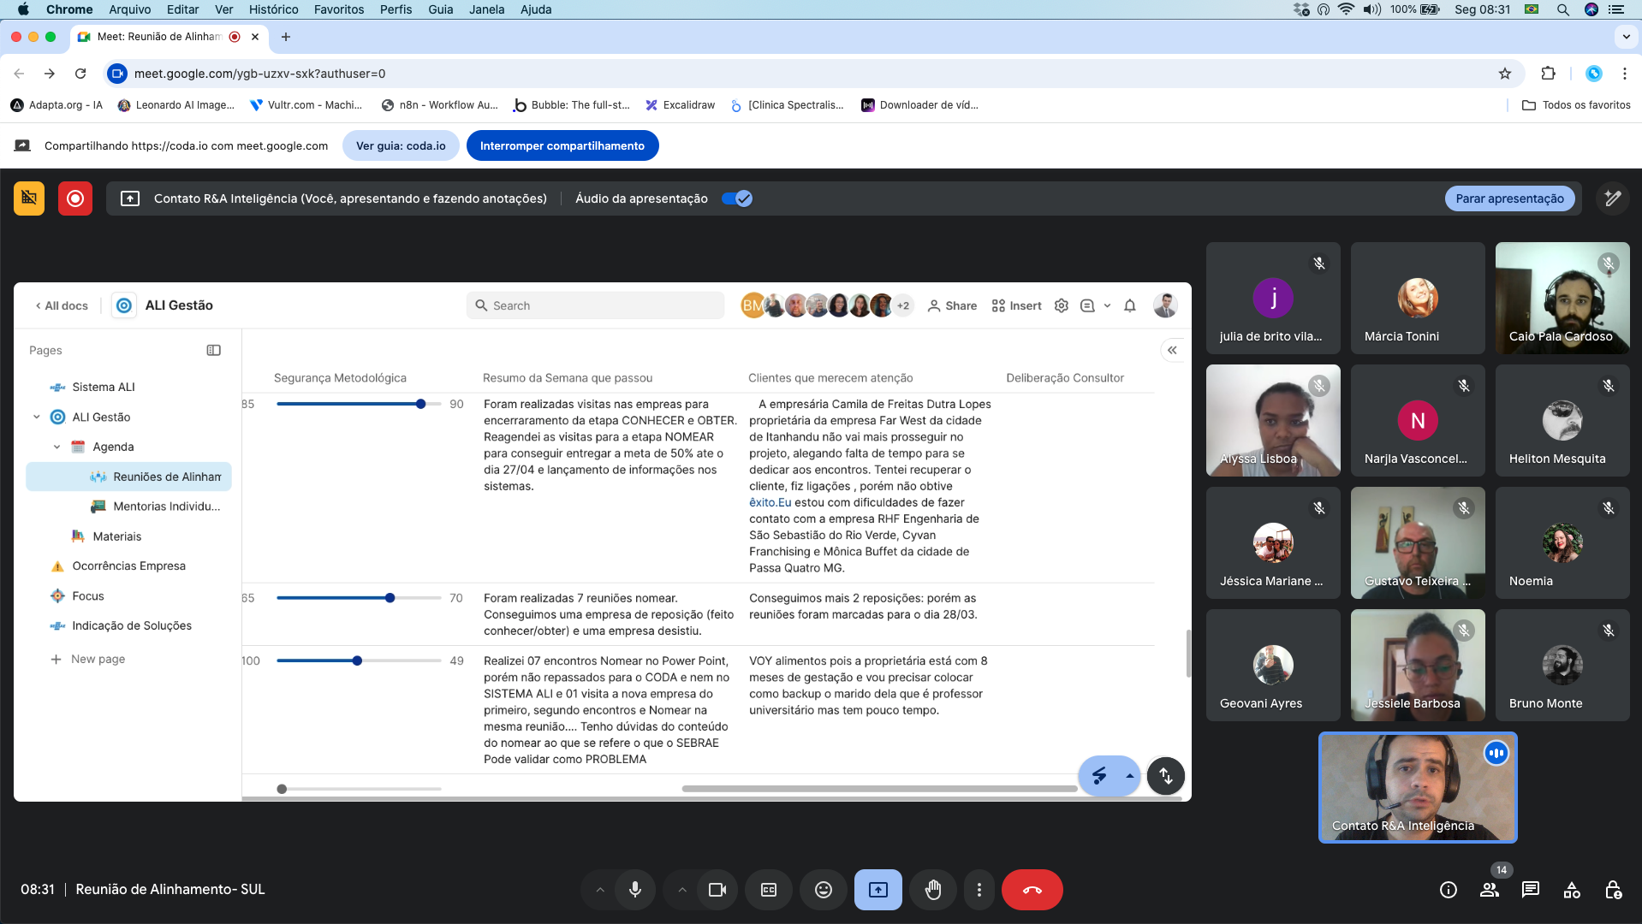This screenshot has width=1642, height=924.
Task: Open Coda comments icon
Action: [x=1087, y=305]
